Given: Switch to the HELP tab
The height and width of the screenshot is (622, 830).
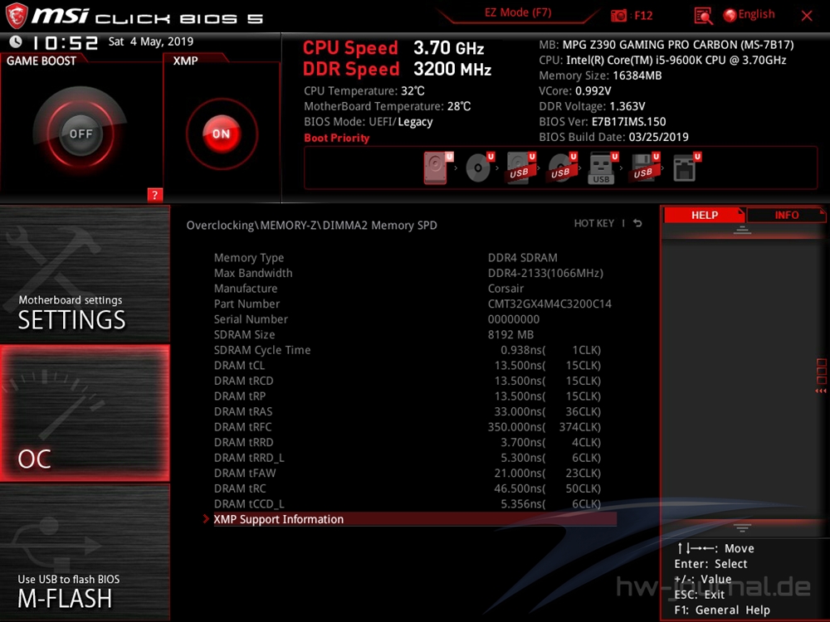Looking at the screenshot, I should coord(705,215).
